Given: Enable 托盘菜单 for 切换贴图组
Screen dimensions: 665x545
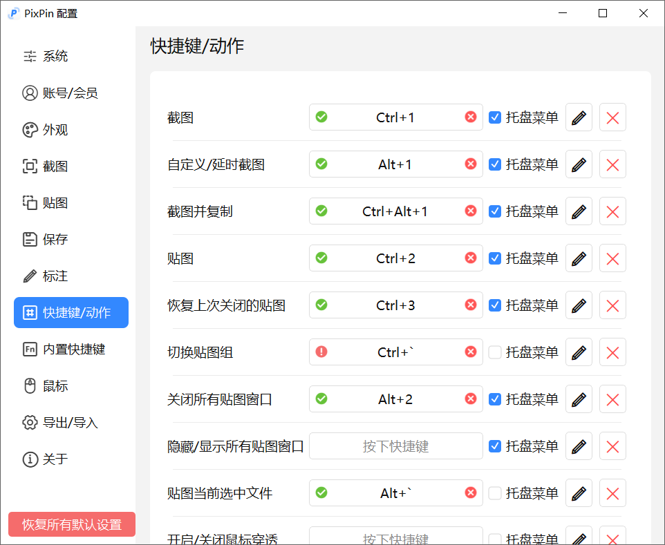Looking at the screenshot, I should (x=495, y=352).
